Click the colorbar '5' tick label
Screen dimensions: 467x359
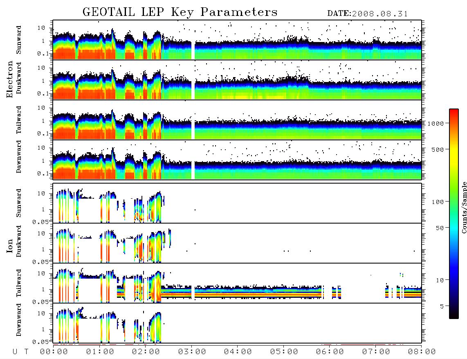pyautogui.click(x=442, y=306)
